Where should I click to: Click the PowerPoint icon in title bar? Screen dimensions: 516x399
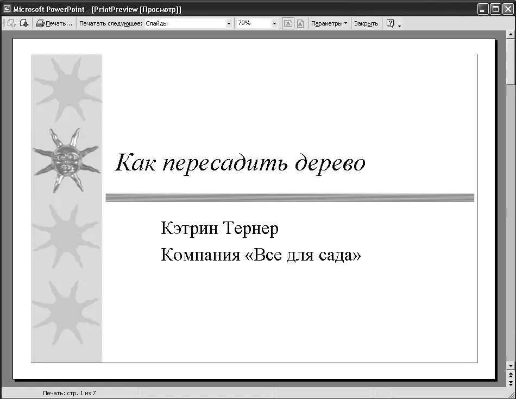[7, 9]
